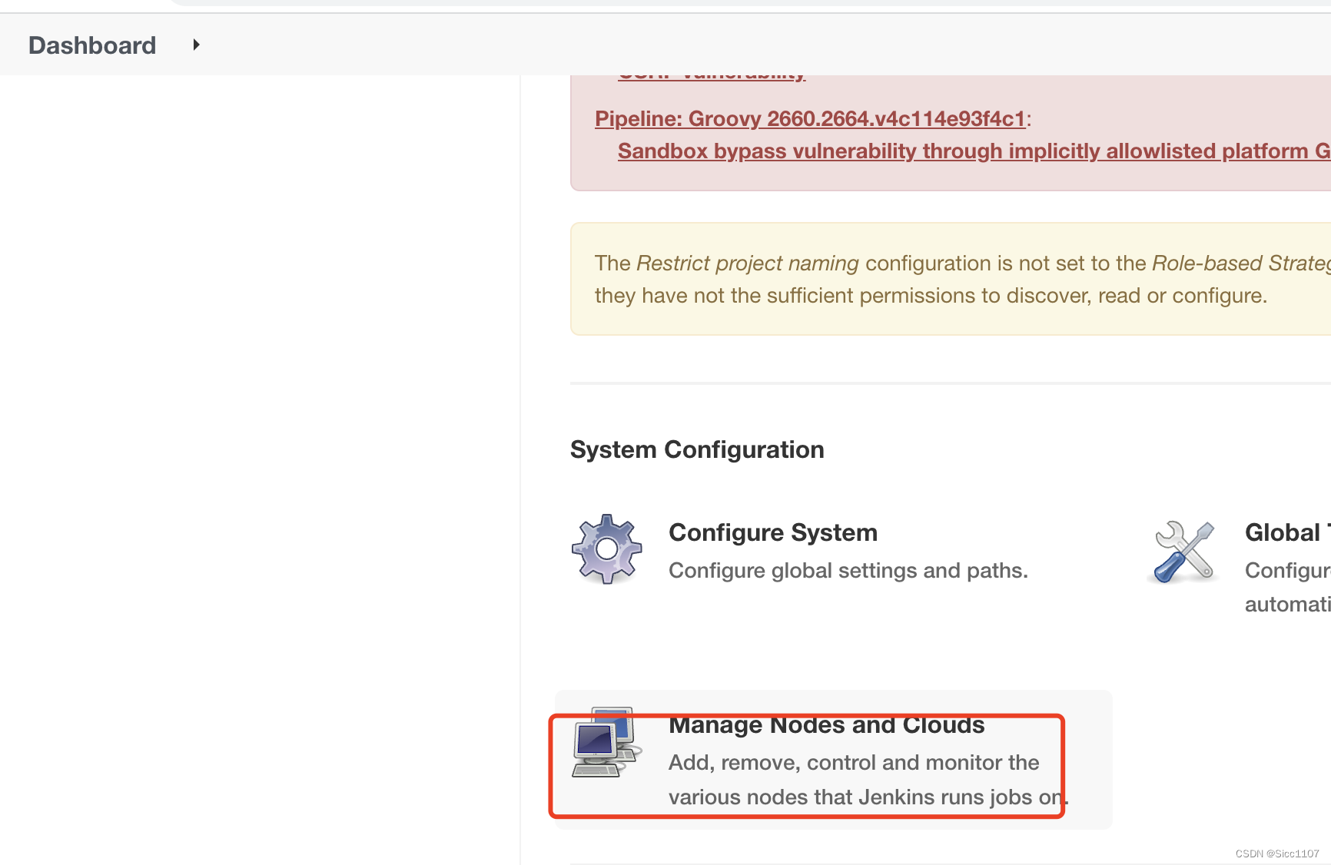This screenshot has width=1331, height=865.
Task: Select the Manage Nodes and Clouds title
Action: pyautogui.click(x=827, y=724)
